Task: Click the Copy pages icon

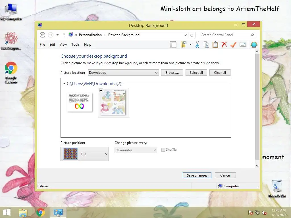Action: 206,45
